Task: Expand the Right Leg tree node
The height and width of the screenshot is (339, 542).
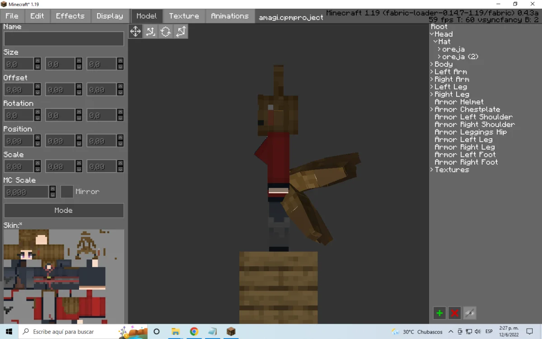Action: tap(432, 94)
